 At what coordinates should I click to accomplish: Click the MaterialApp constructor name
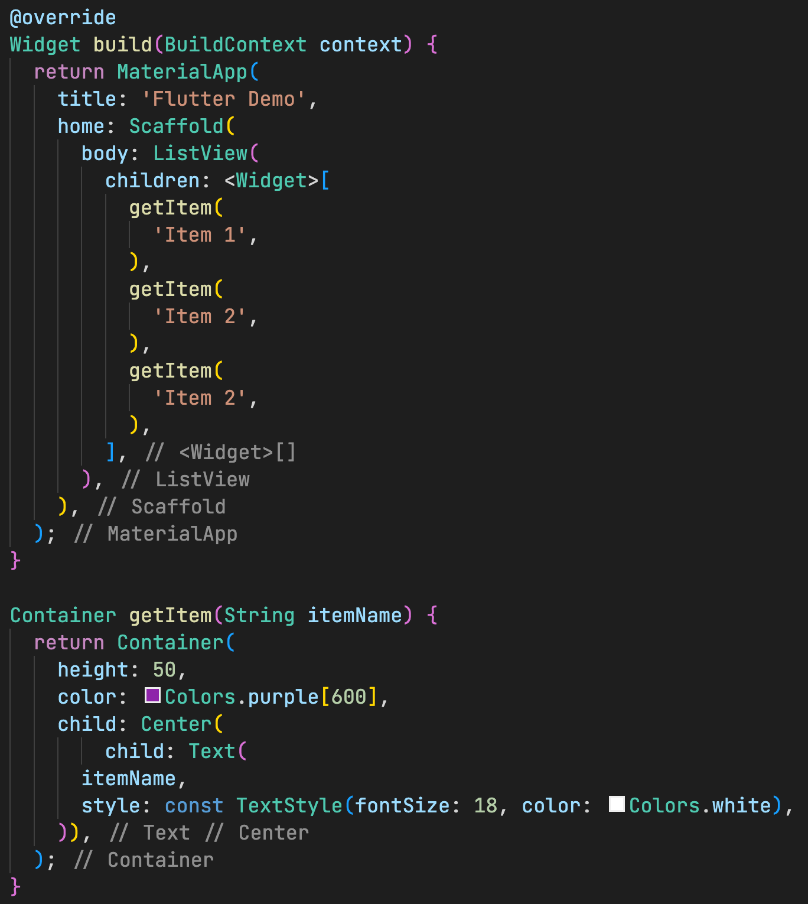pos(185,71)
